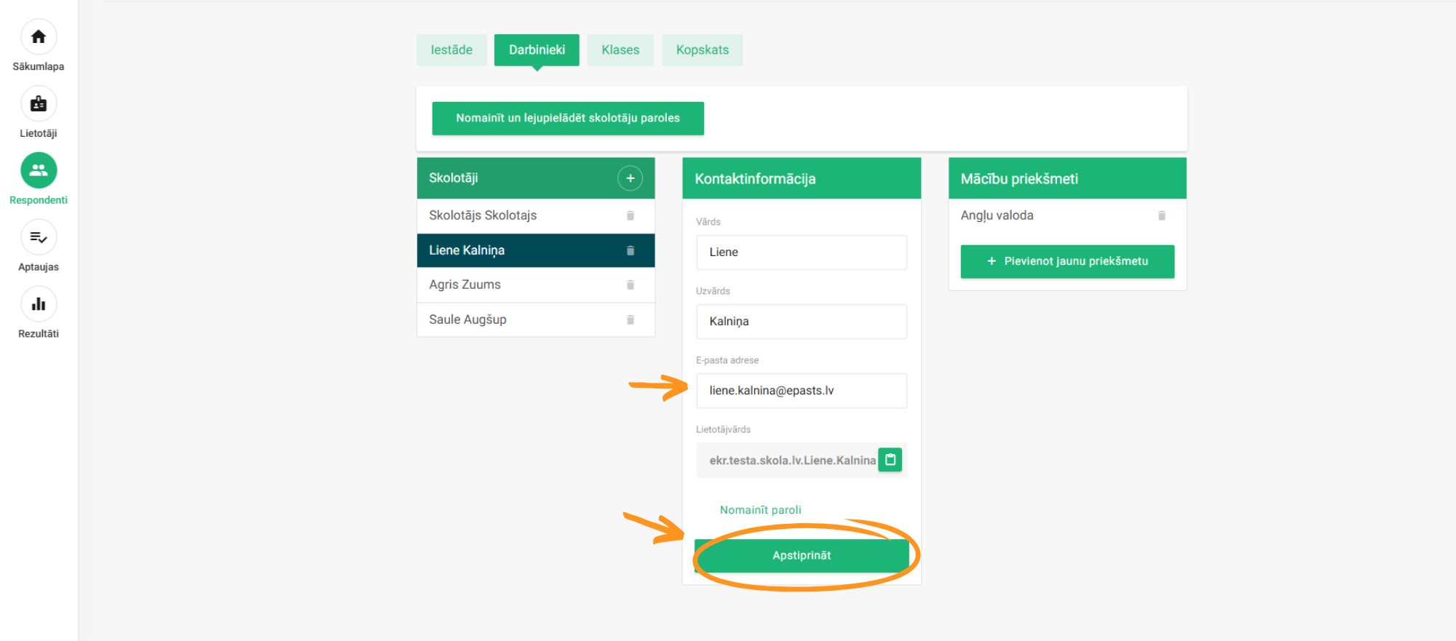Open the Sākumlapa home icon
Image resolution: width=1456 pixels, height=641 pixels.
pyautogui.click(x=39, y=37)
